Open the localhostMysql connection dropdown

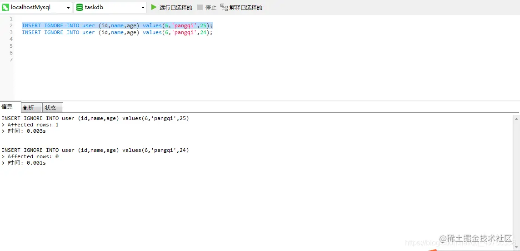click(68, 8)
